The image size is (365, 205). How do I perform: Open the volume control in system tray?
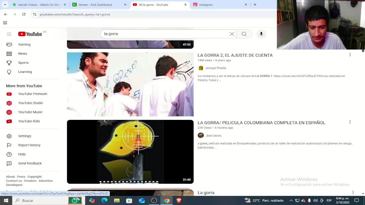tap(315, 200)
